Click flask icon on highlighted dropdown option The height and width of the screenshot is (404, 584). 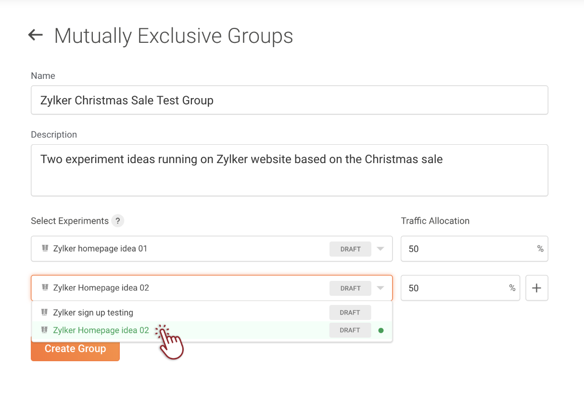point(45,330)
